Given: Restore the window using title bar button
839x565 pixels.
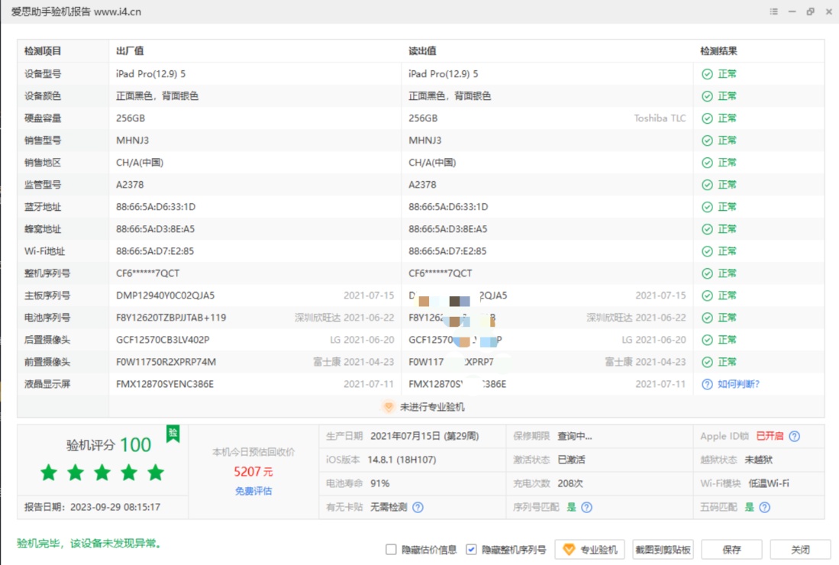Looking at the screenshot, I should pos(810,11).
